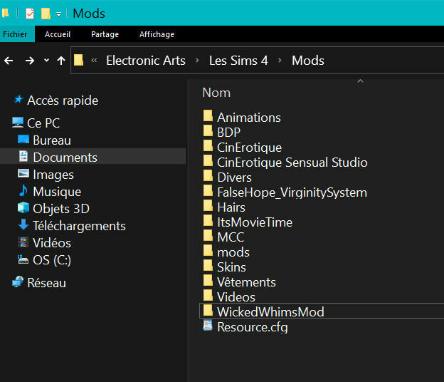
Task: Click the title bar folder icon
Action: [x=6, y=13]
